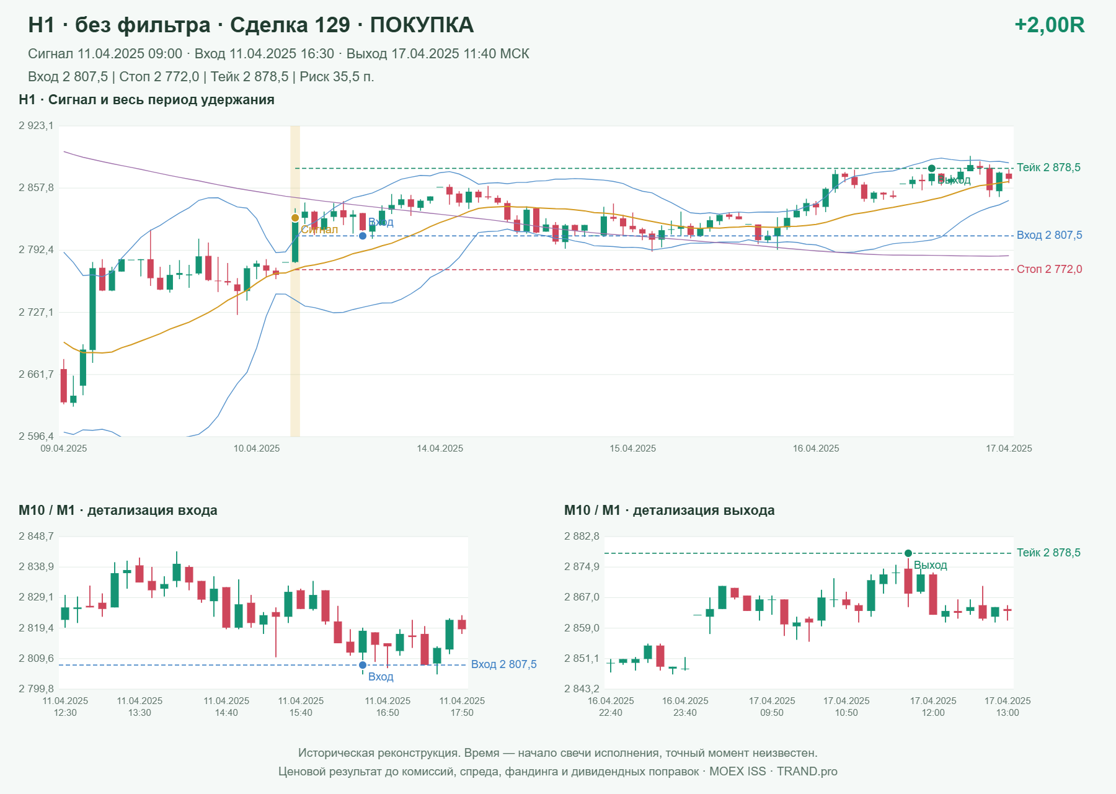1116x794 pixels.
Task: Click the 'Вход 2 807,5' label on the H1 chart
Action: 1050,235
